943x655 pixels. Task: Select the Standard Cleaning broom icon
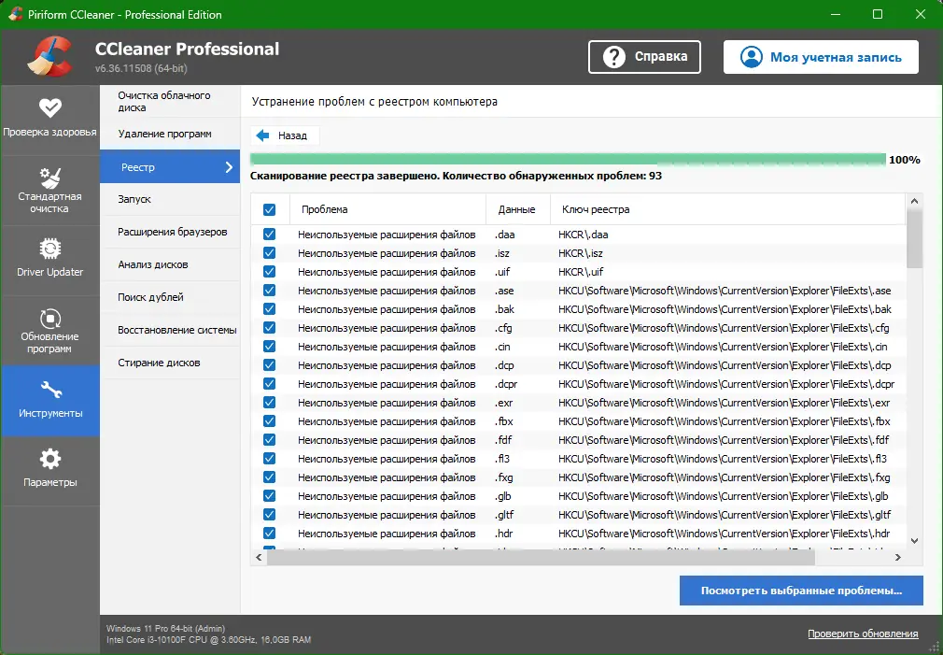click(49, 178)
